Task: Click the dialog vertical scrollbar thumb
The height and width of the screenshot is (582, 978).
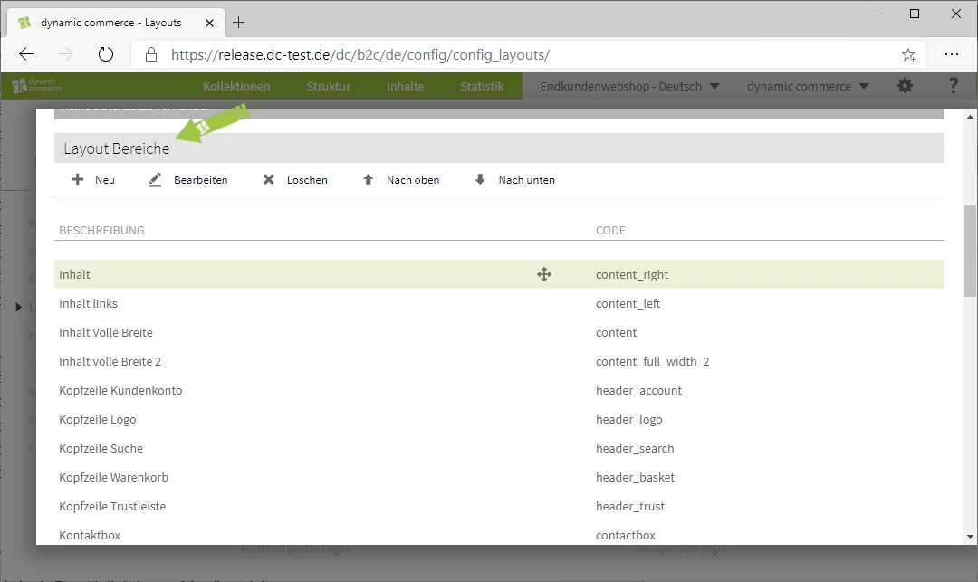Action: (x=970, y=251)
